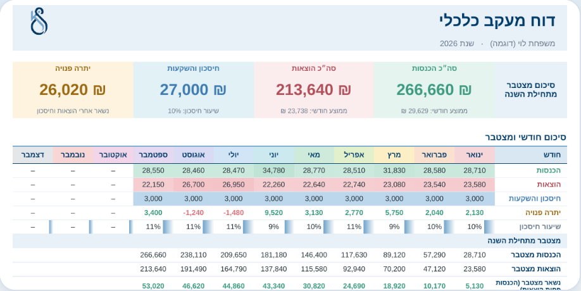
Task: Click negative balance cell -1,240
Action: tap(194, 213)
